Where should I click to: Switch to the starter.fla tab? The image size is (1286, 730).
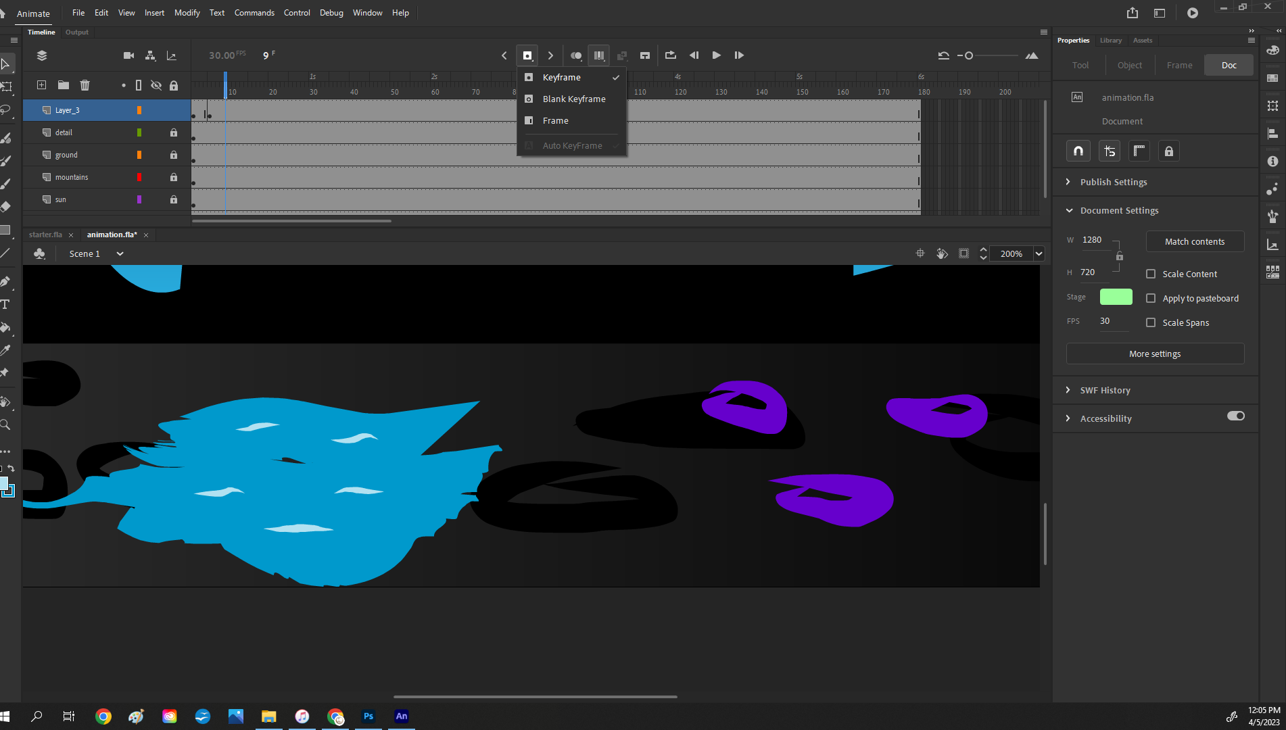(45, 235)
